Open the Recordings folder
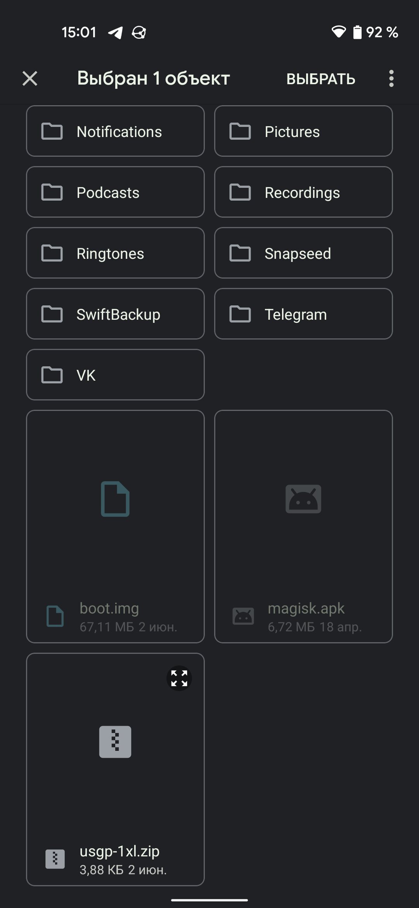The height and width of the screenshot is (908, 419). tap(303, 192)
